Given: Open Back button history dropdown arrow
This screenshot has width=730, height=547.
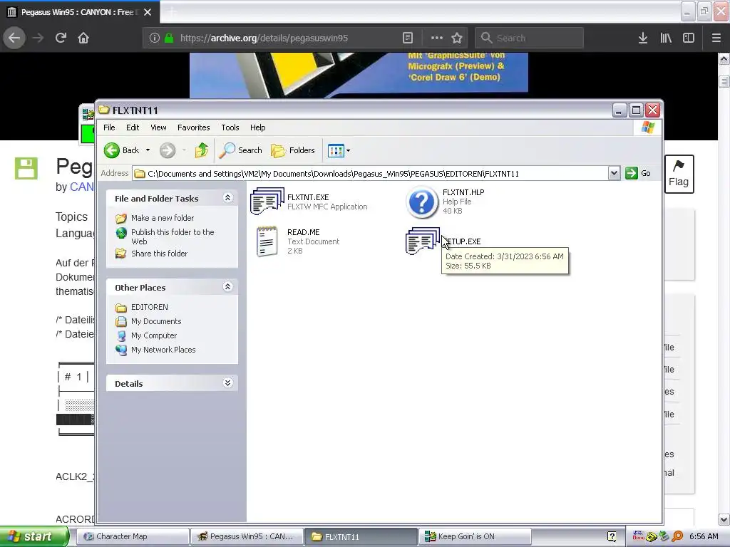Looking at the screenshot, I should point(148,150).
